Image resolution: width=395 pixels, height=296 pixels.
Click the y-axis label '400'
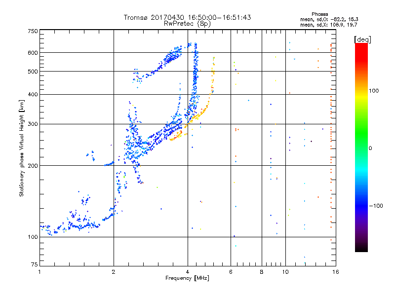(33, 94)
